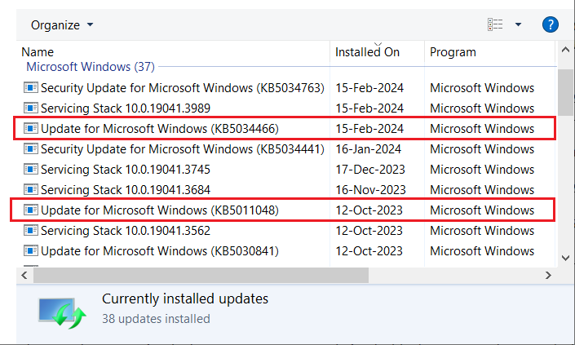This screenshot has height=345, width=575.
Task: Open the Organize dropdown menu
Action: point(62,25)
